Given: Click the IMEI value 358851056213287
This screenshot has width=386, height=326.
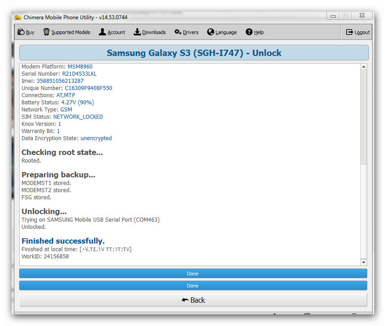Looking at the screenshot, I should 60,81.
